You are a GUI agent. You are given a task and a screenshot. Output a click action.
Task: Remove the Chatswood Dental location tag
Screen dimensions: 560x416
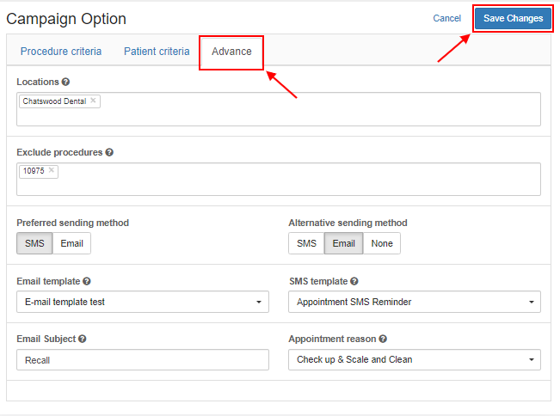tap(93, 101)
